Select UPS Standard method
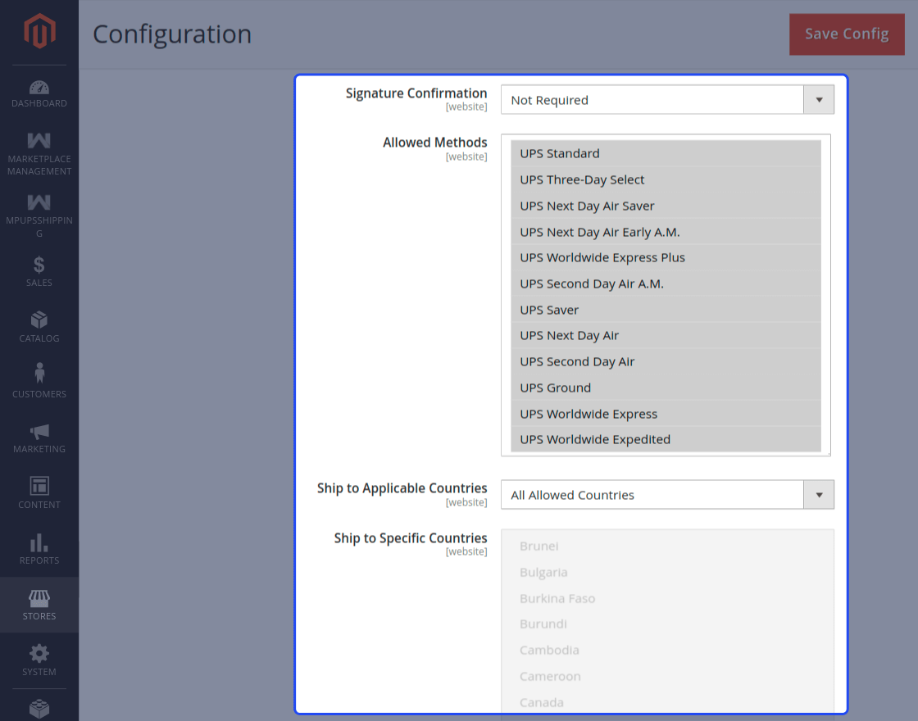The width and height of the screenshot is (918, 721). coord(666,153)
